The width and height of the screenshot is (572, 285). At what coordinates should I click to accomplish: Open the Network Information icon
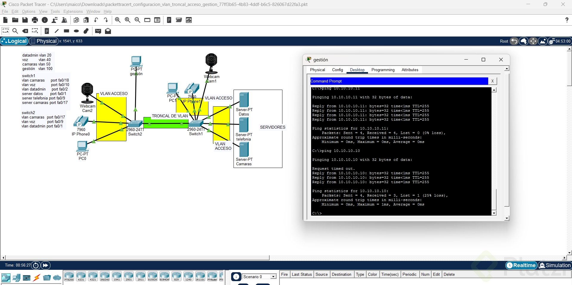click(45, 20)
